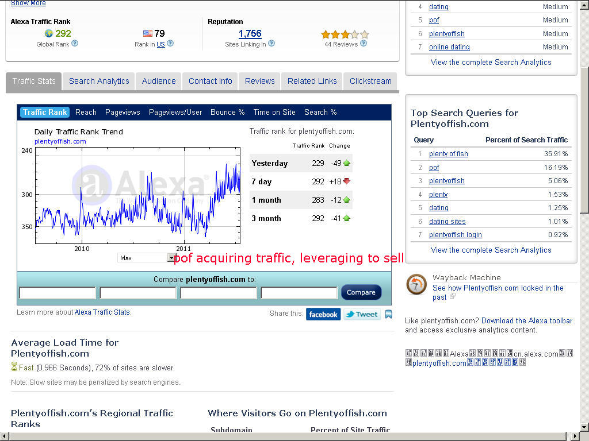Click the external link icon after 'past'

[453, 296]
